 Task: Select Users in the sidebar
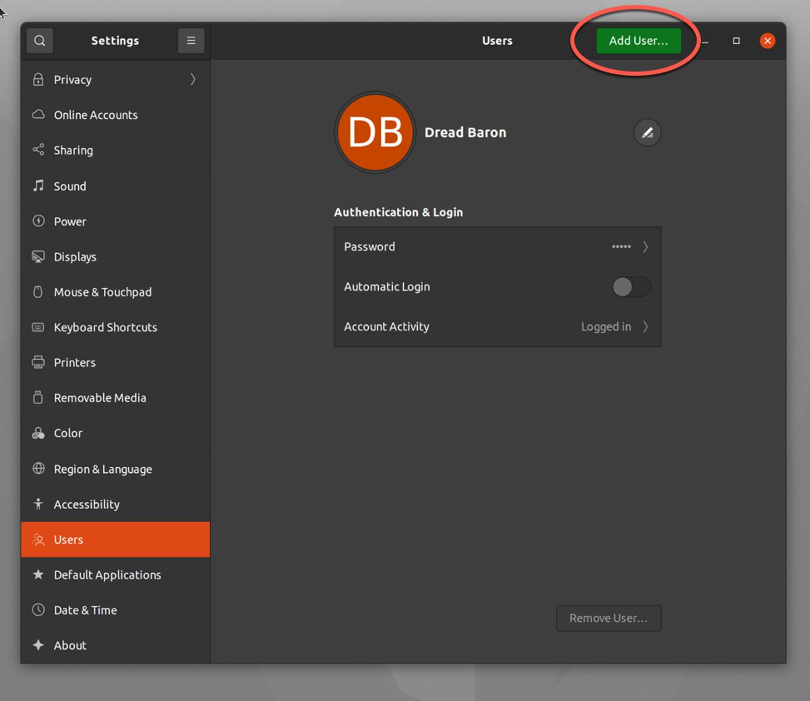[x=115, y=539]
